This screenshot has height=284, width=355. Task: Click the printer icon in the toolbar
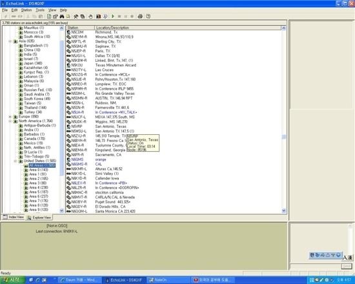click(x=140, y=16)
